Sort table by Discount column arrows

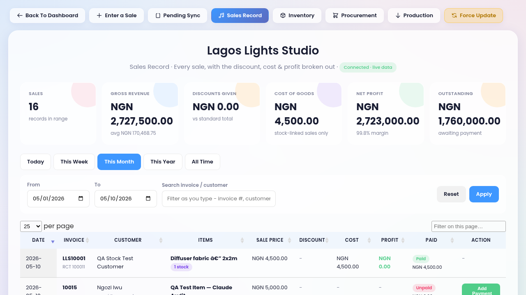[x=328, y=241]
